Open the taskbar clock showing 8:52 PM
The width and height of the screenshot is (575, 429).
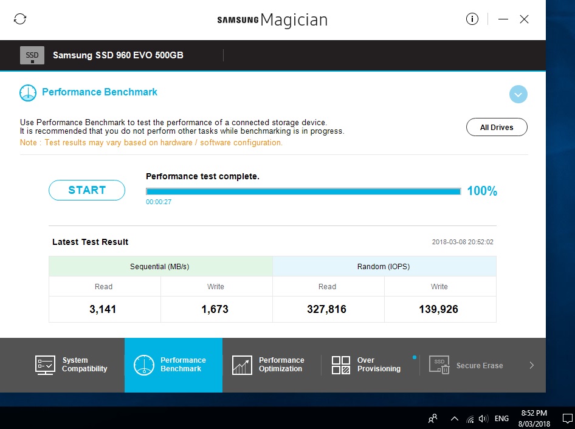(534, 419)
